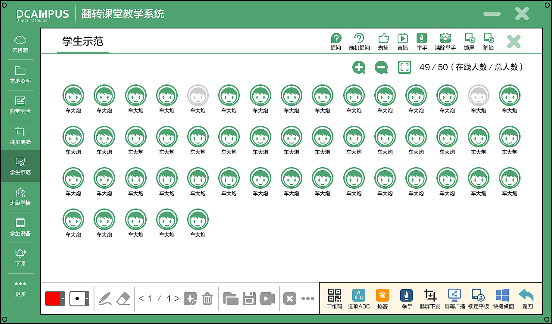The image size is (552, 324).
Task: Unlock student screens with 解锁
Action: [489, 42]
